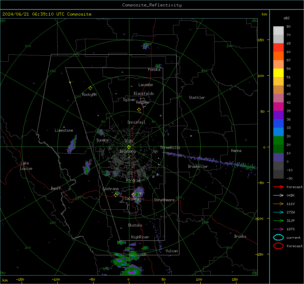Click the Airdrie city label
The width and height of the screenshot is (304, 284).
point(133,180)
